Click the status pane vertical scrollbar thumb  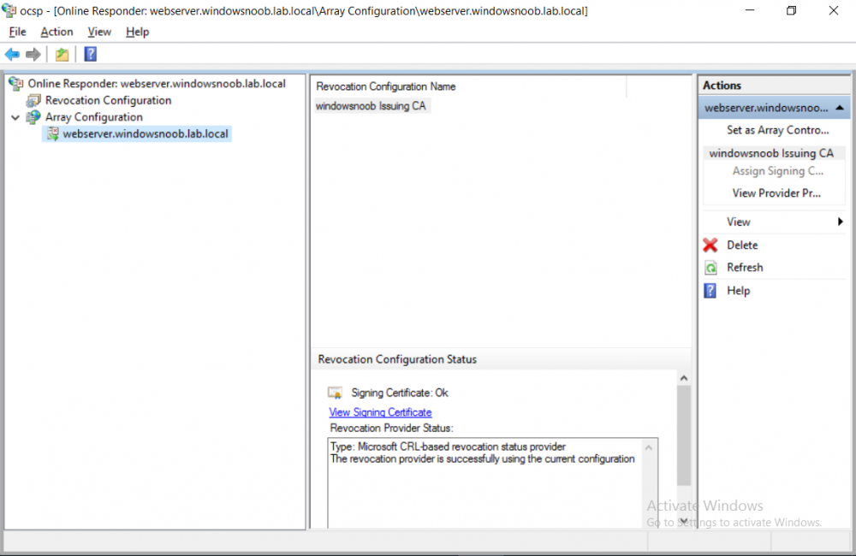pyautogui.click(x=683, y=435)
